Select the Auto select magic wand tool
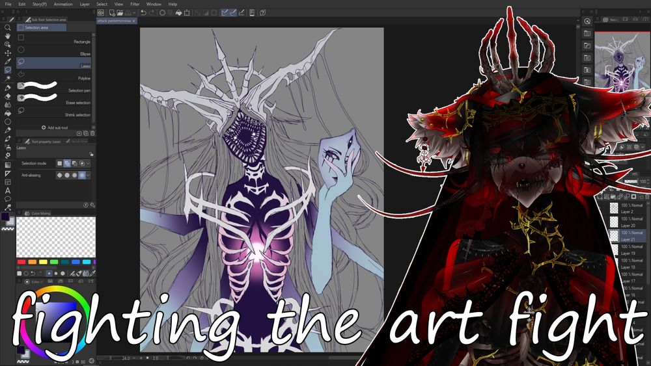This screenshot has width=651, height=366. coord(7,78)
